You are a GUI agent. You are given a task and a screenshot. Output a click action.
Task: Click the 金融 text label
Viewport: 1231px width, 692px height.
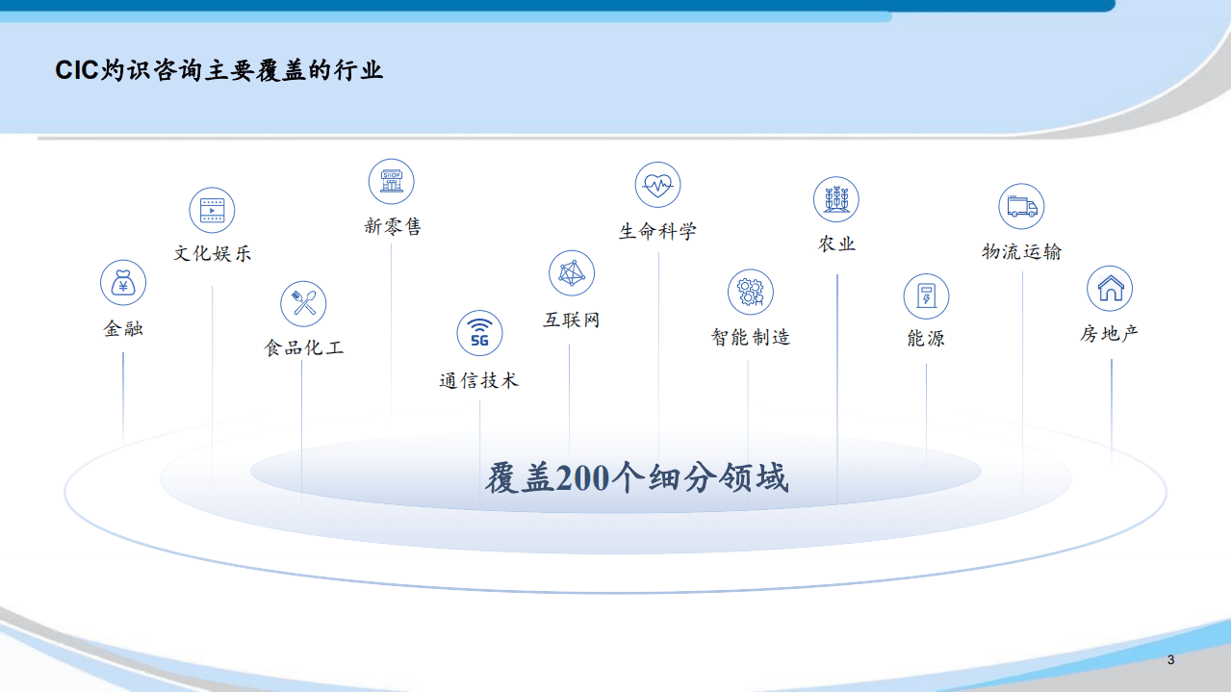122,328
